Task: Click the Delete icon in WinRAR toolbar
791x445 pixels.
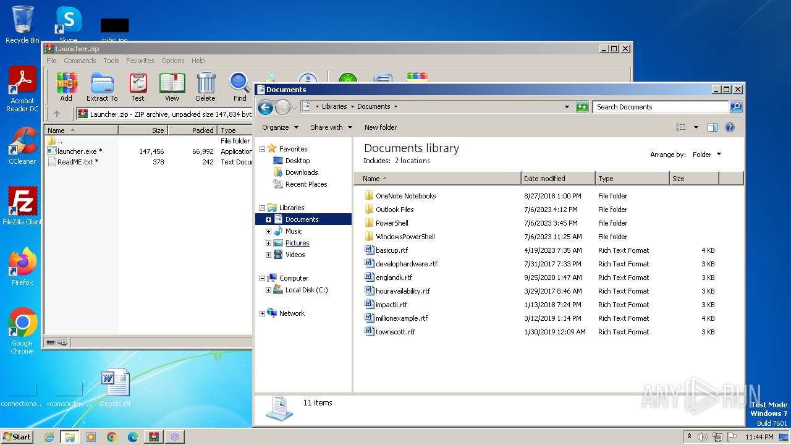Action: (x=206, y=87)
